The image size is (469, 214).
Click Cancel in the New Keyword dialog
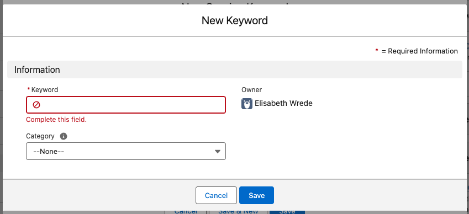[x=216, y=195]
